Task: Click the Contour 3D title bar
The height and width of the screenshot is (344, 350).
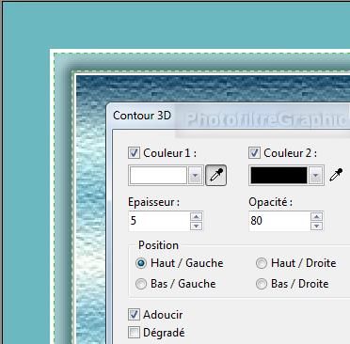Action: pyautogui.click(x=228, y=116)
